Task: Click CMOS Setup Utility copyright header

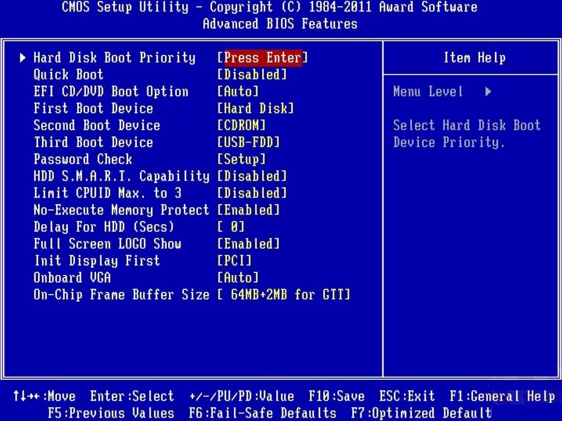Action: 269,7
